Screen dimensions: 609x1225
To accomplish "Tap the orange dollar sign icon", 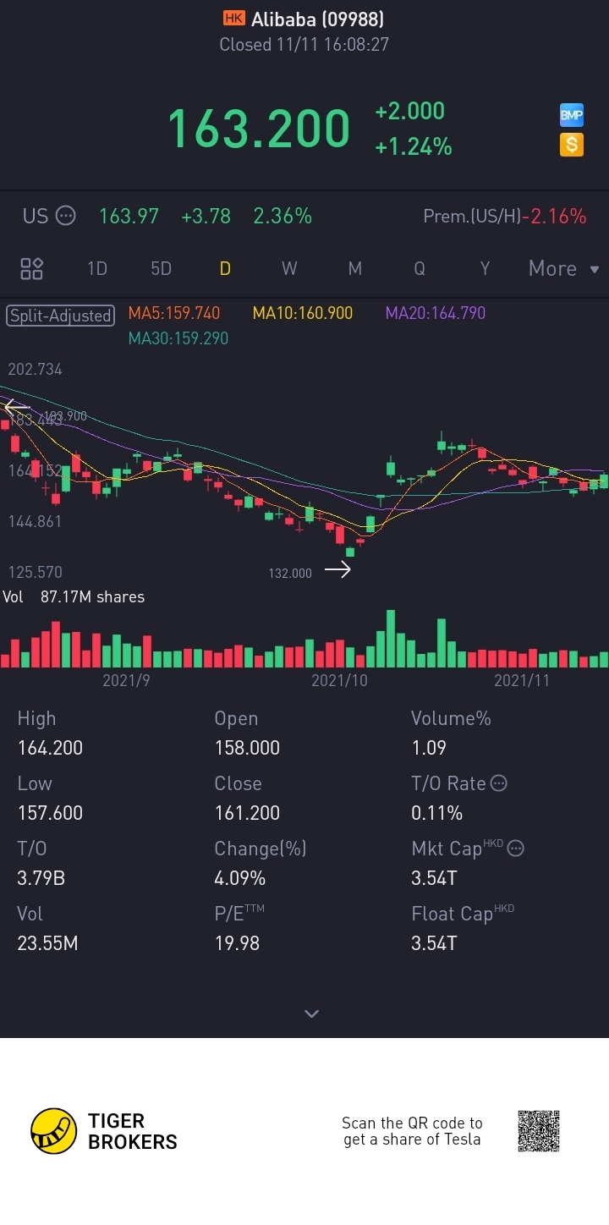I will [572, 145].
